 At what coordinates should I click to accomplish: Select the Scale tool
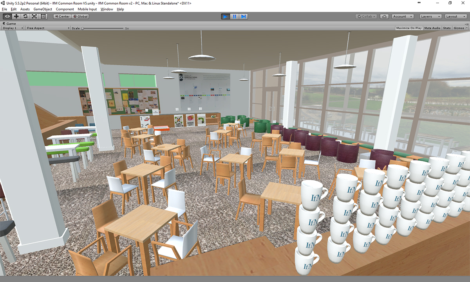click(34, 16)
